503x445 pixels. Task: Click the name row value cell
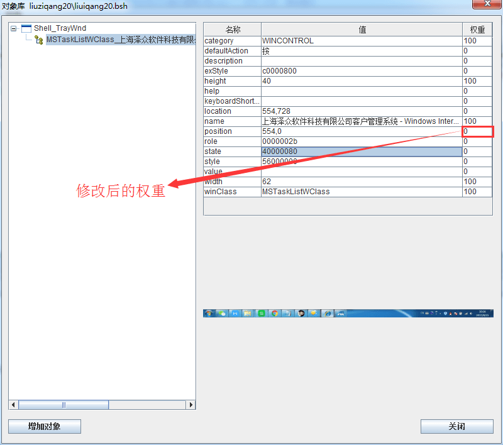pos(361,121)
